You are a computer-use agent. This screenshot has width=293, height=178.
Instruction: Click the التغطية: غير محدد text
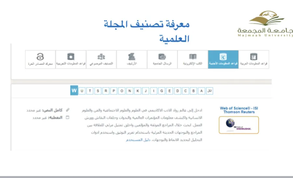click(47, 118)
